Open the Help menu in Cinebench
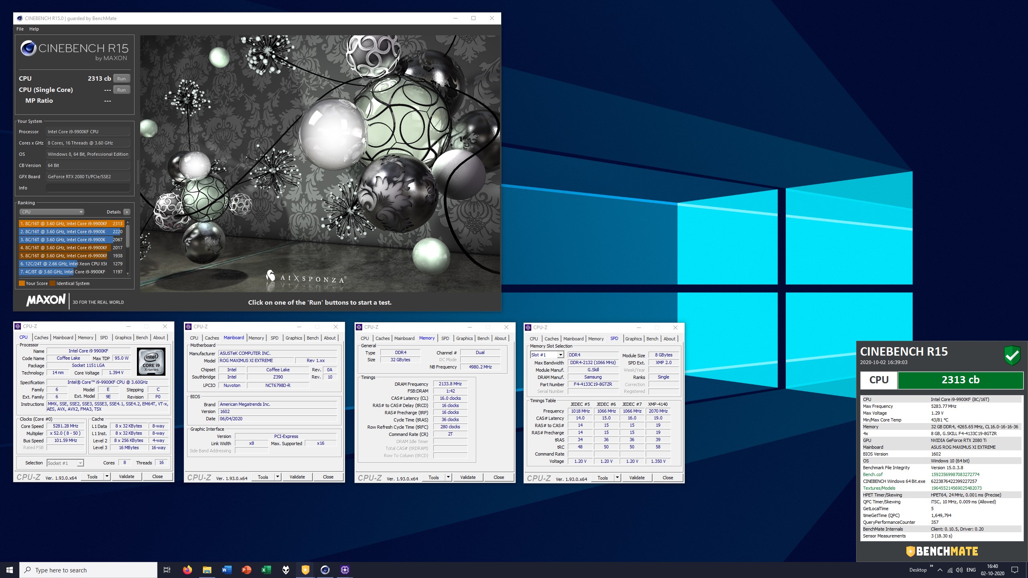Image resolution: width=1028 pixels, height=578 pixels. point(34,29)
